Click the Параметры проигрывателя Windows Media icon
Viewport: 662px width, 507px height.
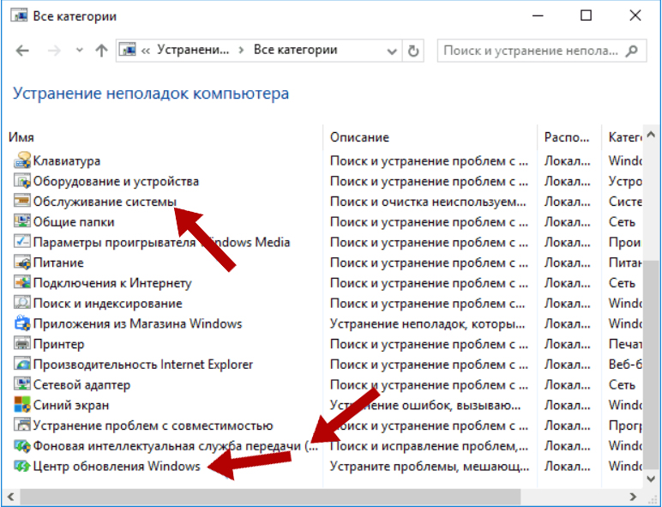[22, 242]
